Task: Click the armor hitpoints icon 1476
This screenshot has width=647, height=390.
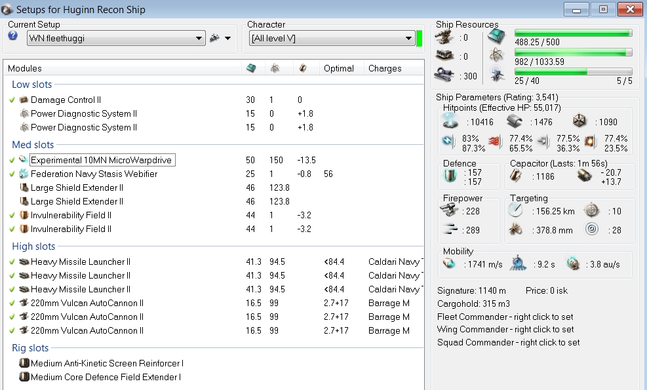Action: tap(514, 121)
